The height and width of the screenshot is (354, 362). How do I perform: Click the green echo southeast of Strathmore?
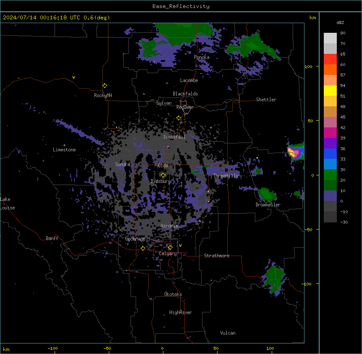274,279
